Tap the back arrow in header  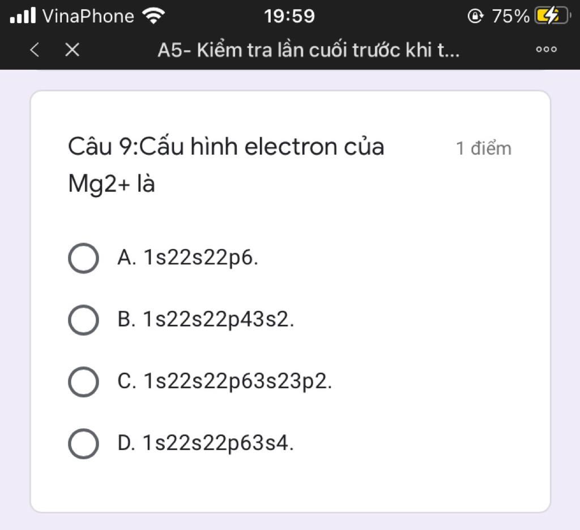pos(35,49)
